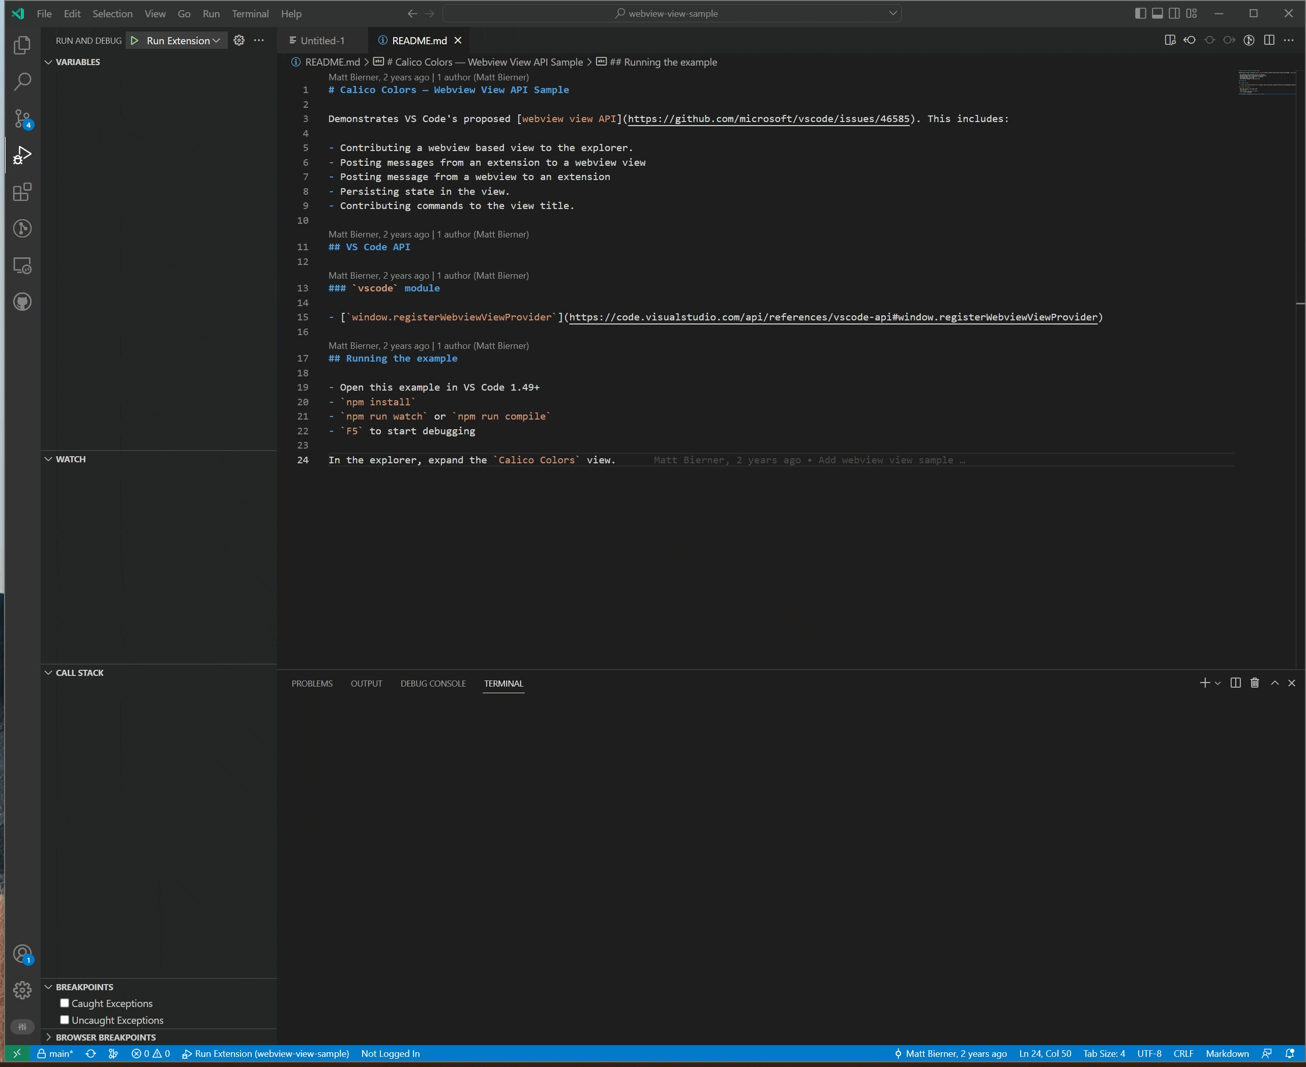
Task: Click the split terminal editor icon
Action: (1234, 682)
